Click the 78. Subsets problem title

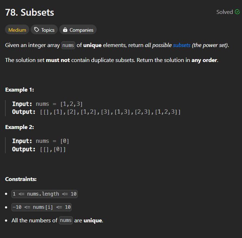pyautogui.click(x=30, y=12)
